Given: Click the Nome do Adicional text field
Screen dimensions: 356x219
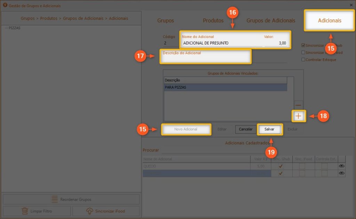Looking at the screenshot, I should (222, 43).
